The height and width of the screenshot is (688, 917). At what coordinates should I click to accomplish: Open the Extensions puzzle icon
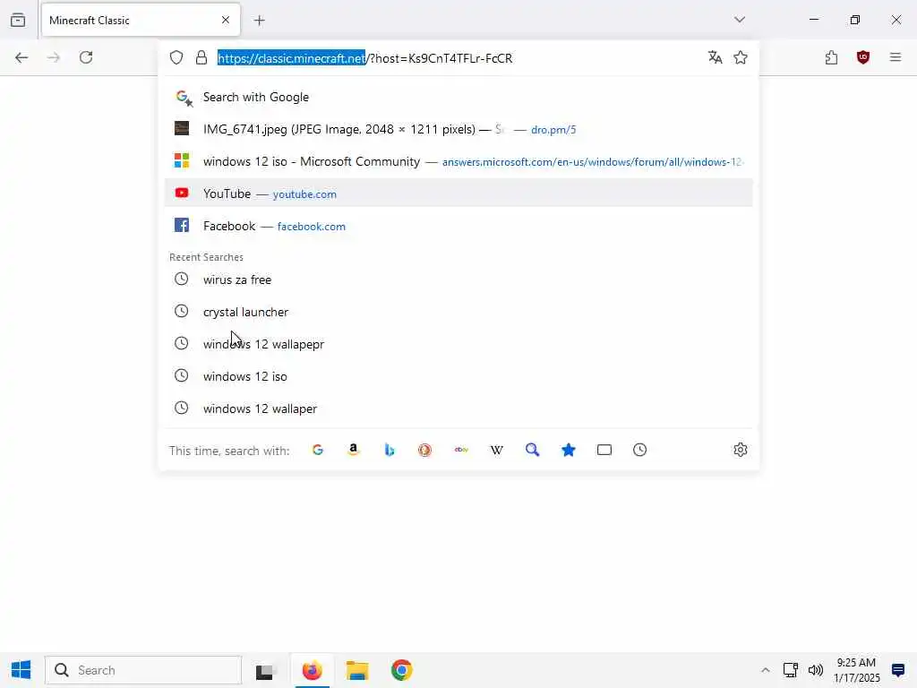pos(831,57)
